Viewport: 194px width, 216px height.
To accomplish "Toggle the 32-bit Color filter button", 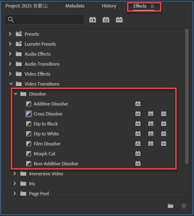I will point(106,20).
